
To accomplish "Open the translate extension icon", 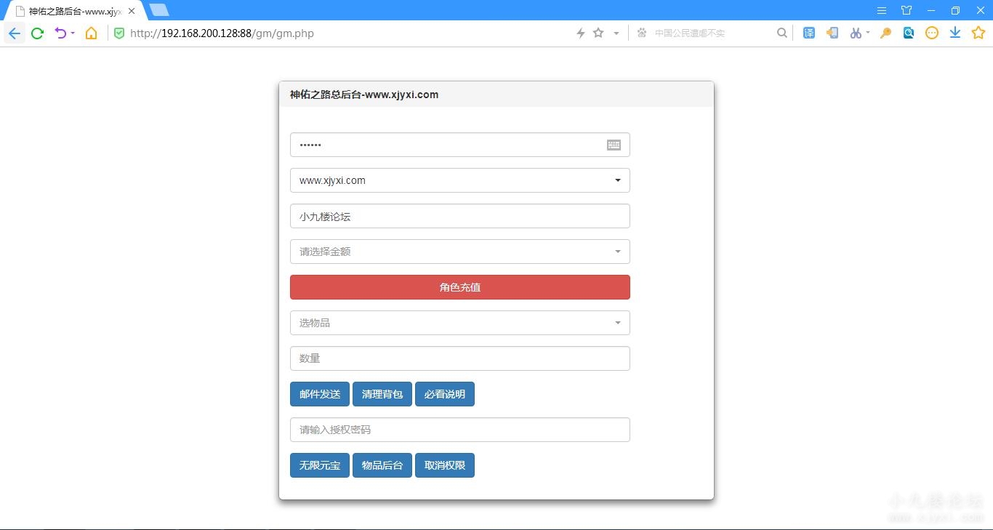I will 808,33.
